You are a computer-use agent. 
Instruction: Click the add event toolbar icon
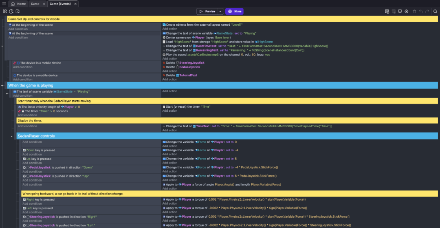coord(387,11)
